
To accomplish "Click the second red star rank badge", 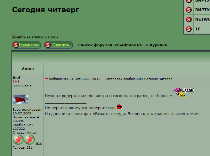I will click(29, 140).
